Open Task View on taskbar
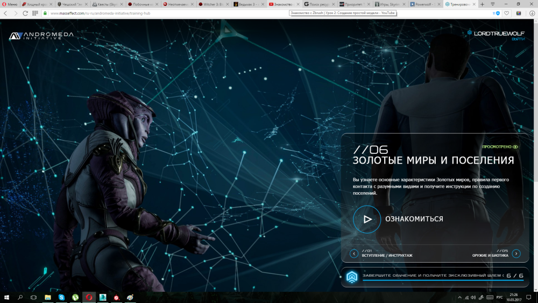Image resolution: width=538 pixels, height=303 pixels. click(33, 298)
